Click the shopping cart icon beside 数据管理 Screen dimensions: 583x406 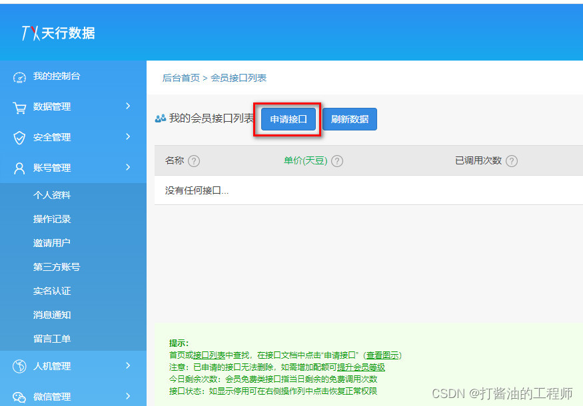[19, 108]
